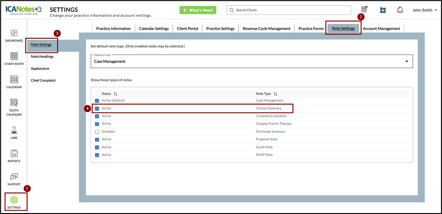Enable the Discharge Summary note checkbox
Screen dimensions: 442x214
97,132
